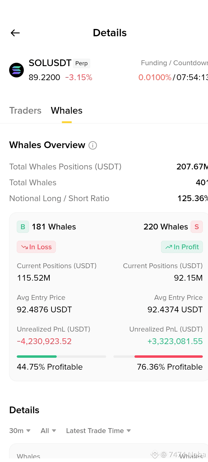Tap the long unrealized PnL -4,230,923.52
The image size is (208, 462).
coord(44,341)
